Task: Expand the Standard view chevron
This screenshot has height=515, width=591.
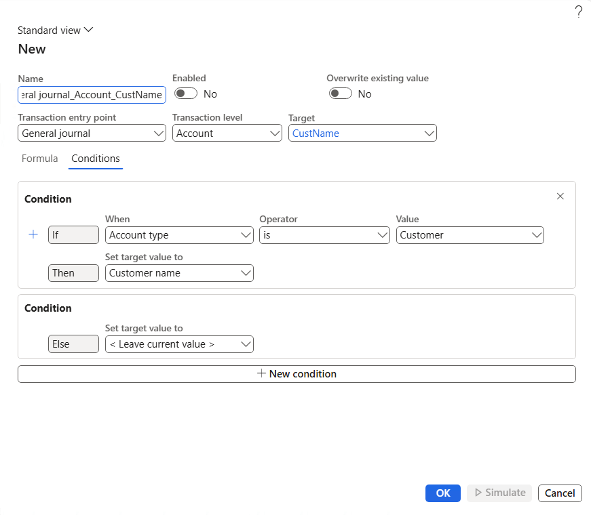Action: [x=88, y=30]
